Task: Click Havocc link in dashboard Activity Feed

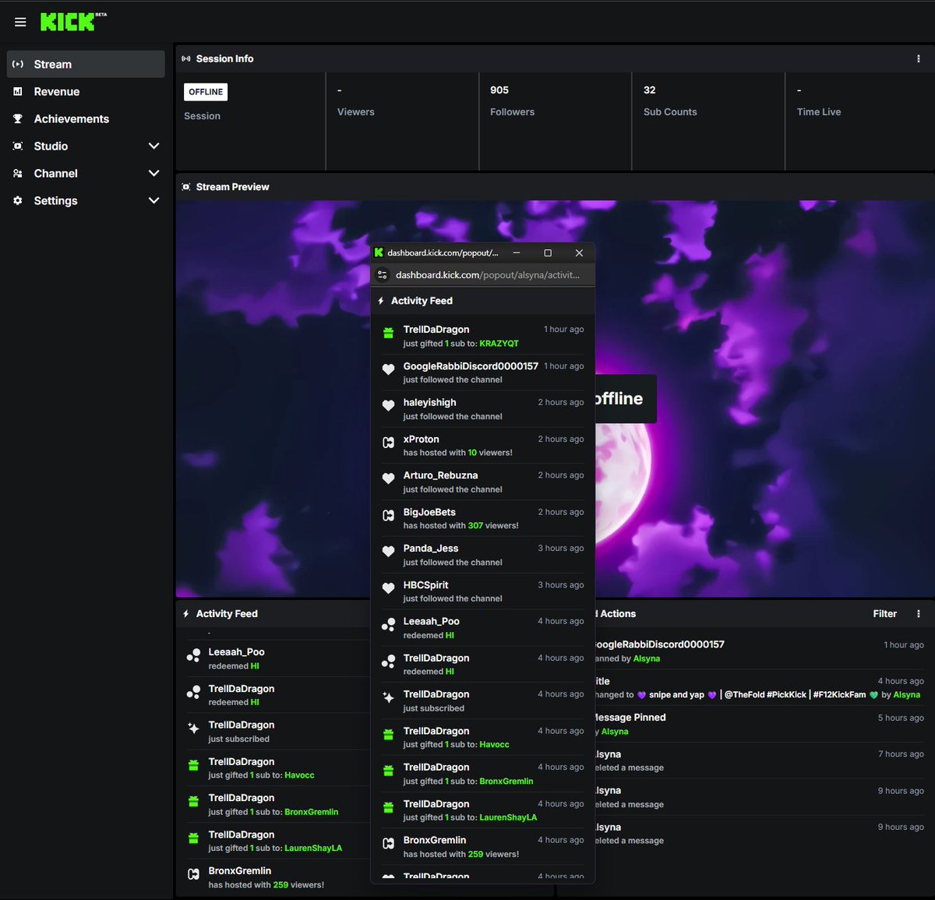Action: [x=299, y=775]
